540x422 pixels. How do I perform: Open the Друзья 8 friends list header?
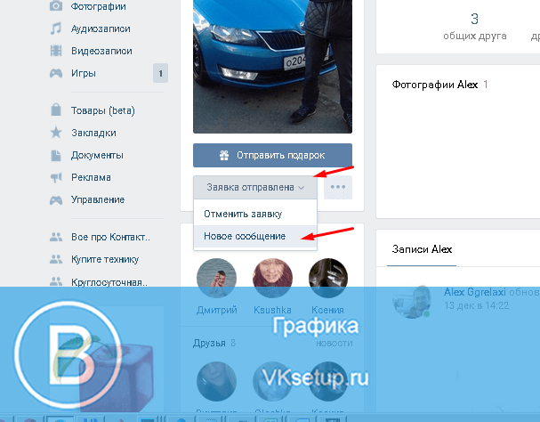pos(214,343)
